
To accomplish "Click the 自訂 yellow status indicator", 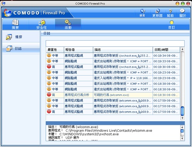I will (x=172, y=23).
